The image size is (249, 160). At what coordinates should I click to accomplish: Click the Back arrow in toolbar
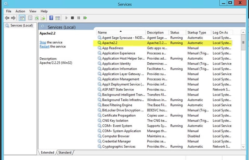coord(7,18)
